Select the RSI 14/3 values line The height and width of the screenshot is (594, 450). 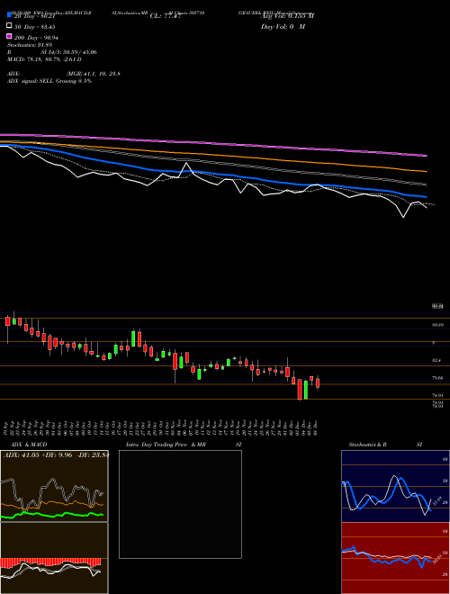pyautogui.click(x=52, y=52)
